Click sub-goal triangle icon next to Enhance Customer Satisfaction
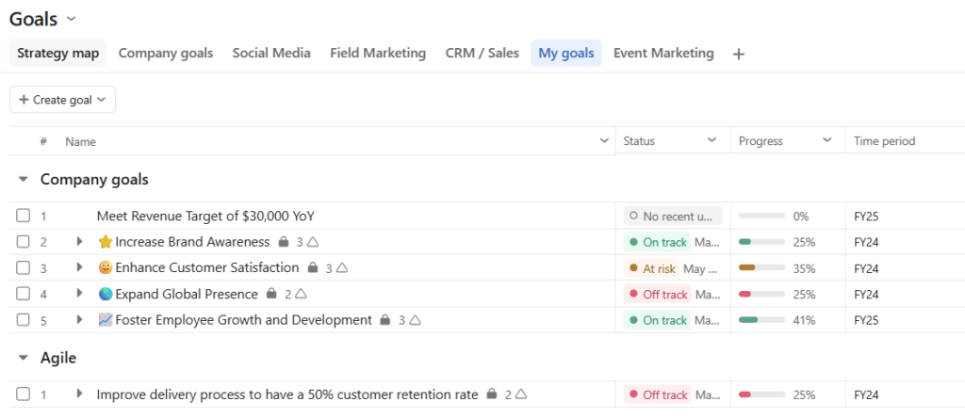Viewport: 965px width, 418px height. pyautogui.click(x=342, y=268)
